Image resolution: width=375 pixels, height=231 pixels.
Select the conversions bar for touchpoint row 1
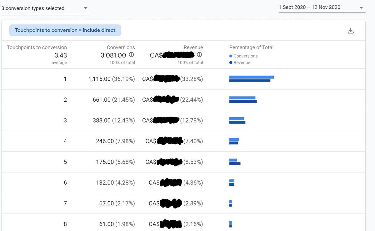(252, 77)
